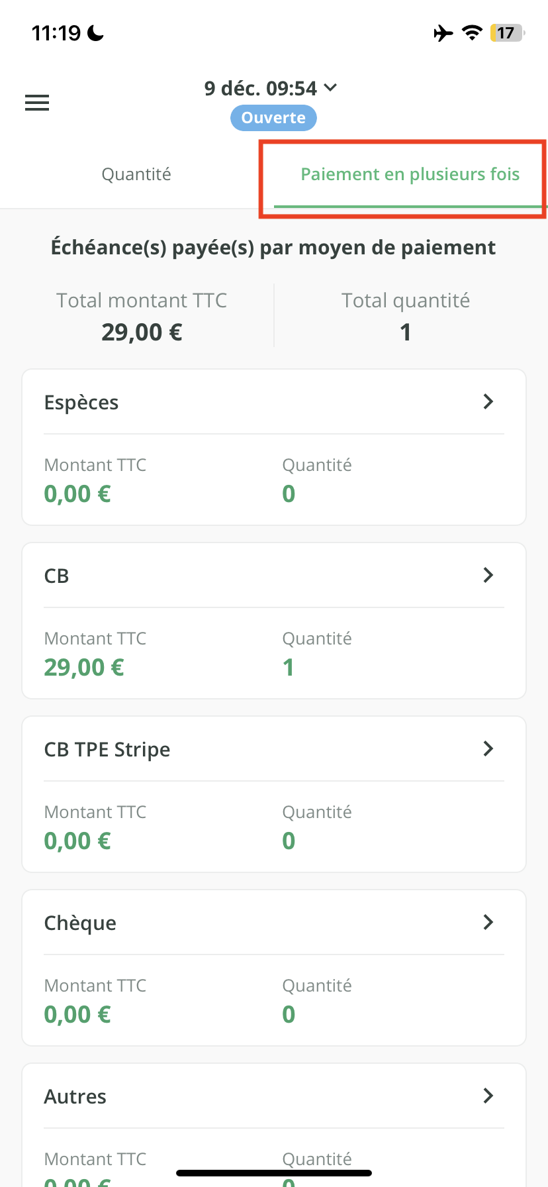Tap the 29,00 € CB amount
This screenshot has height=1187, width=548.
[x=84, y=668]
